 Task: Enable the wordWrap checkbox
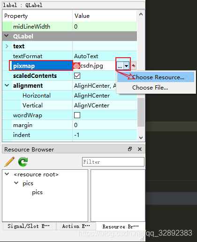[77, 115]
